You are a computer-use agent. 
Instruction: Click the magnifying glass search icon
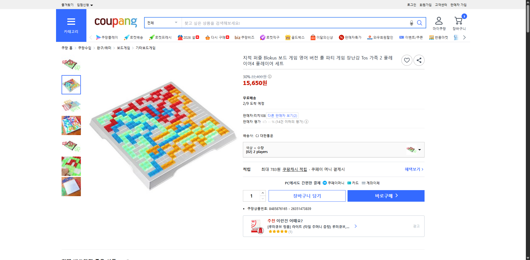(x=420, y=23)
